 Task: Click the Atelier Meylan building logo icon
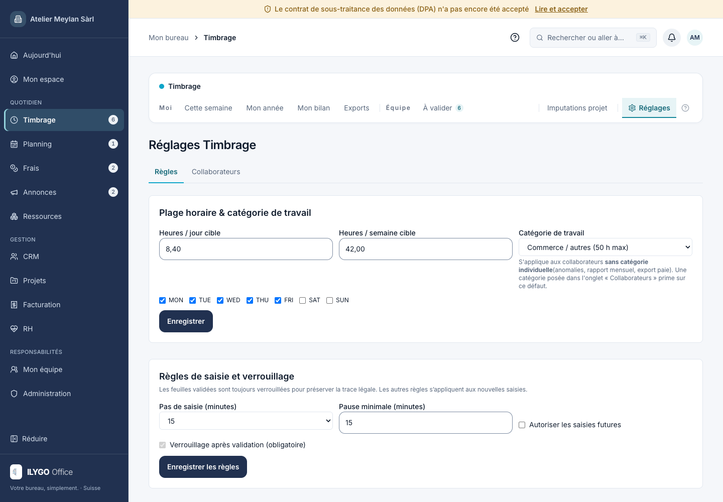18,19
